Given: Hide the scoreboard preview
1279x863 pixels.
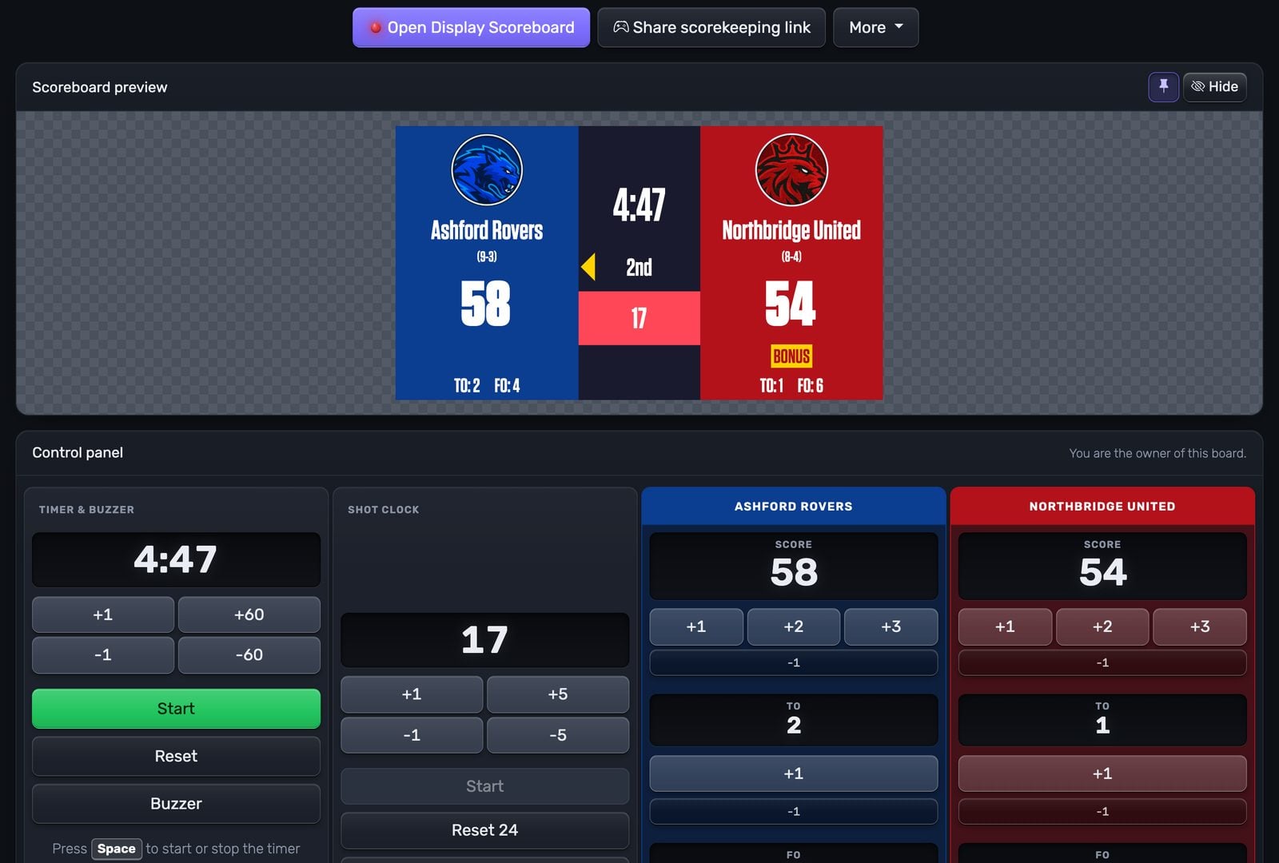Looking at the screenshot, I should (1214, 86).
